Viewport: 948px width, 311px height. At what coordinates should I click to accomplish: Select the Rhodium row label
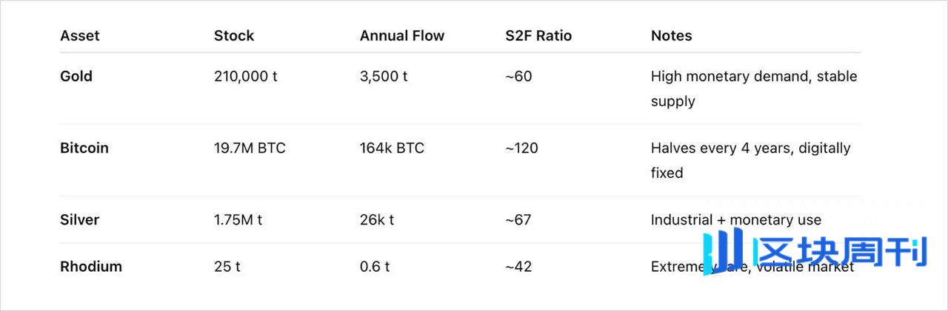click(91, 267)
